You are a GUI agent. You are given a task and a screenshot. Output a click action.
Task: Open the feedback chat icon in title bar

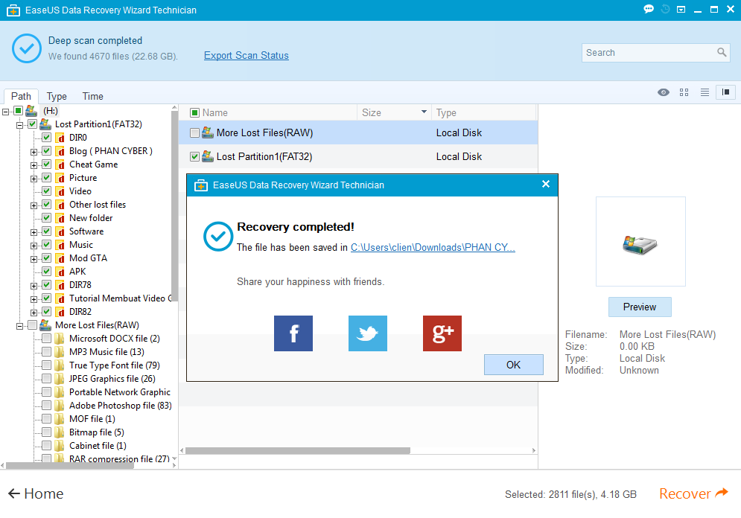click(x=647, y=10)
